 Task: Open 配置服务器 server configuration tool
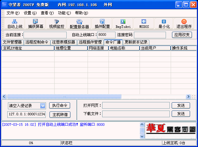[79, 24]
